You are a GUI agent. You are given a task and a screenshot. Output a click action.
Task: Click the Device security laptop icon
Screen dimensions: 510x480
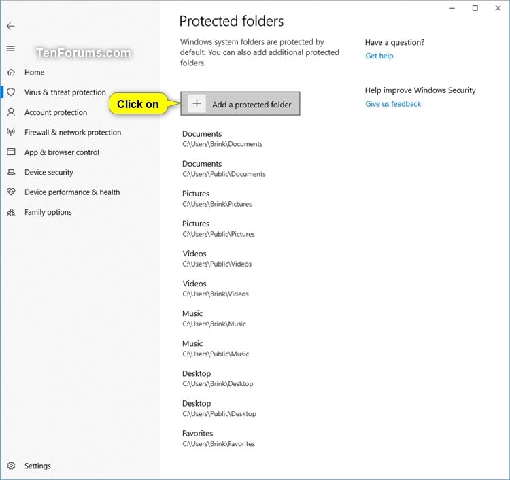pyautogui.click(x=11, y=172)
